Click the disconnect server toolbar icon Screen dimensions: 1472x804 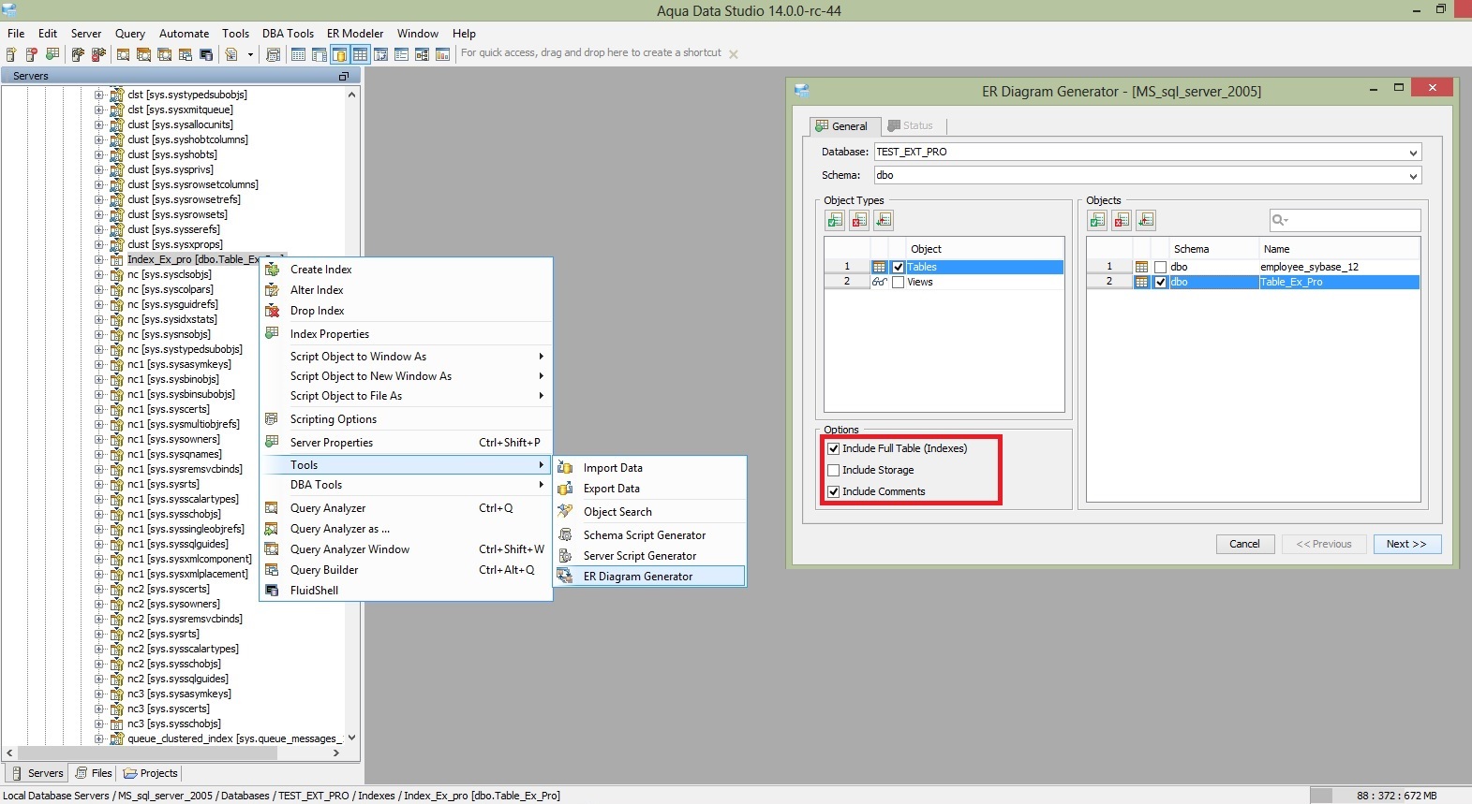pos(97,54)
